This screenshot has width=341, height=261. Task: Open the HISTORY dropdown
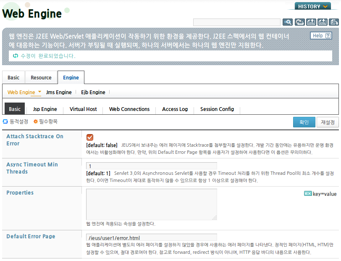point(313,6)
